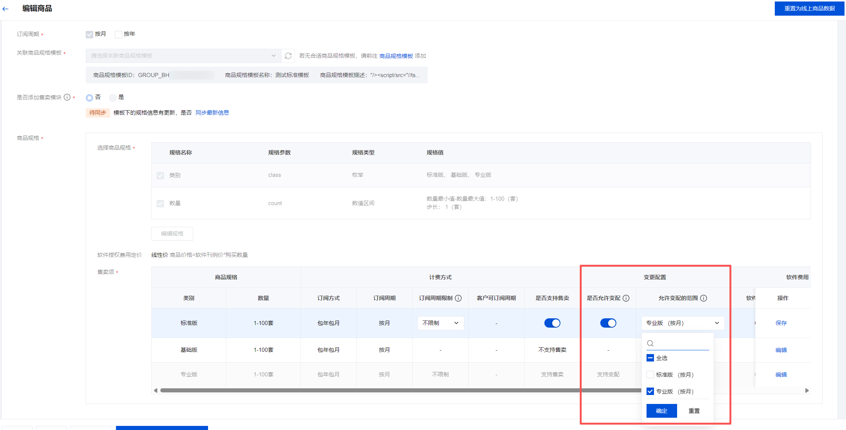The width and height of the screenshot is (846, 430).
Task: Click info icon beside 订阅周期限制
Action: [459, 298]
